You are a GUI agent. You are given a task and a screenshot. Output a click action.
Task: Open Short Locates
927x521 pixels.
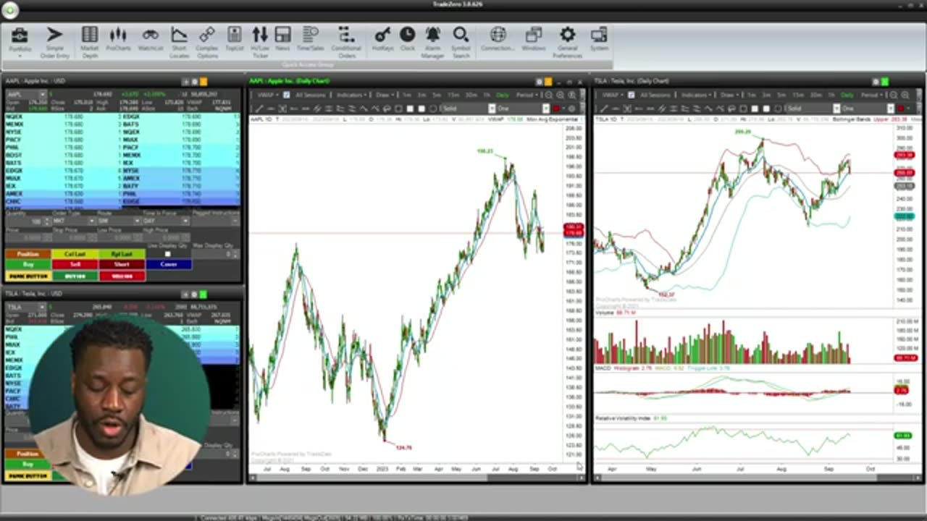coord(179,41)
